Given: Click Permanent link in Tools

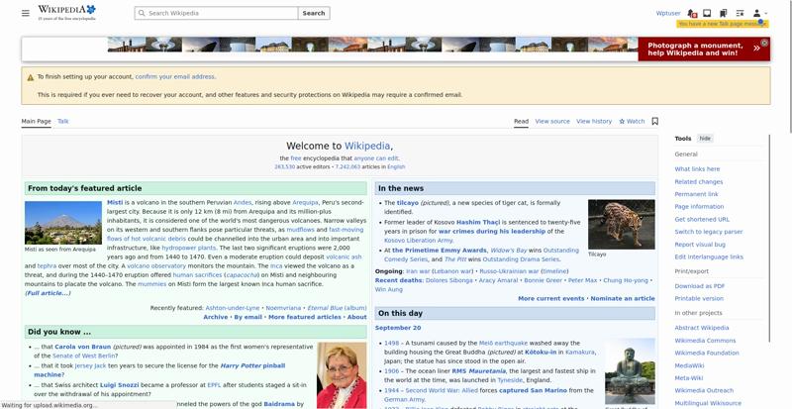Looking at the screenshot, I should tap(696, 194).
